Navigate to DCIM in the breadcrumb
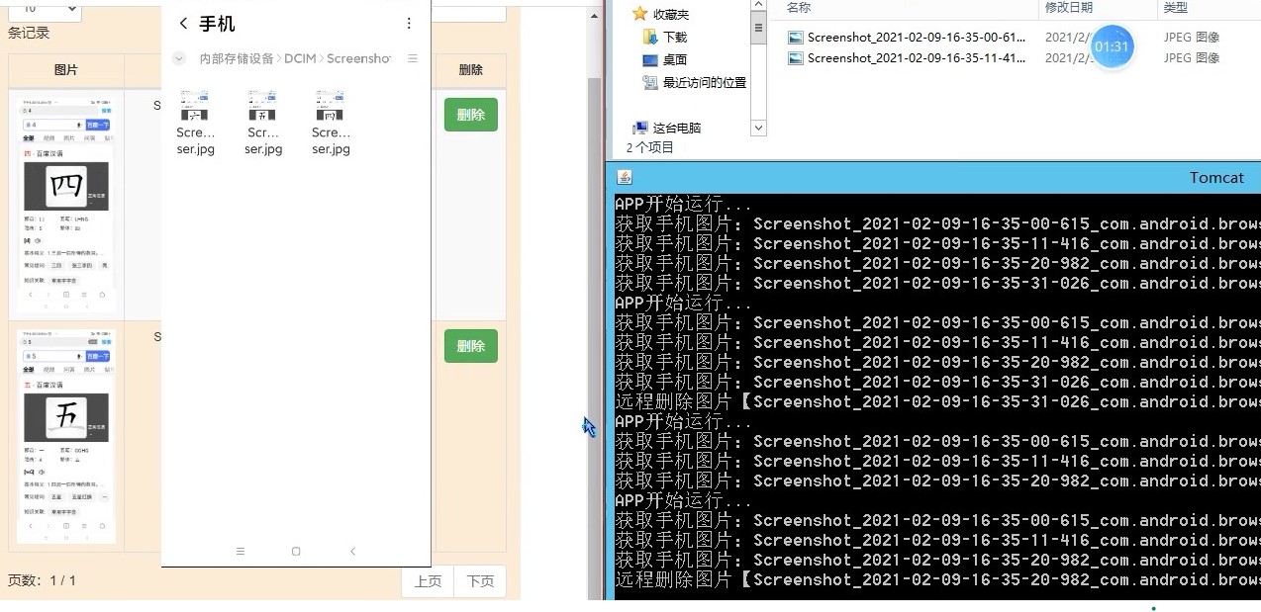Viewport: 1261px width, 612px height. coord(301,57)
